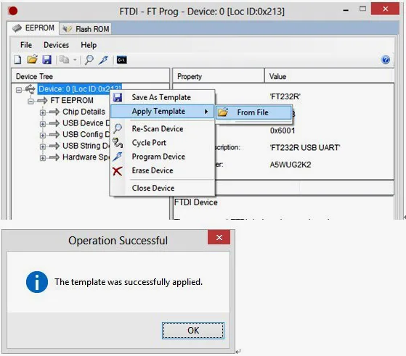Close the FT Prog window
The width and height of the screenshot is (406, 356).
(x=385, y=9)
